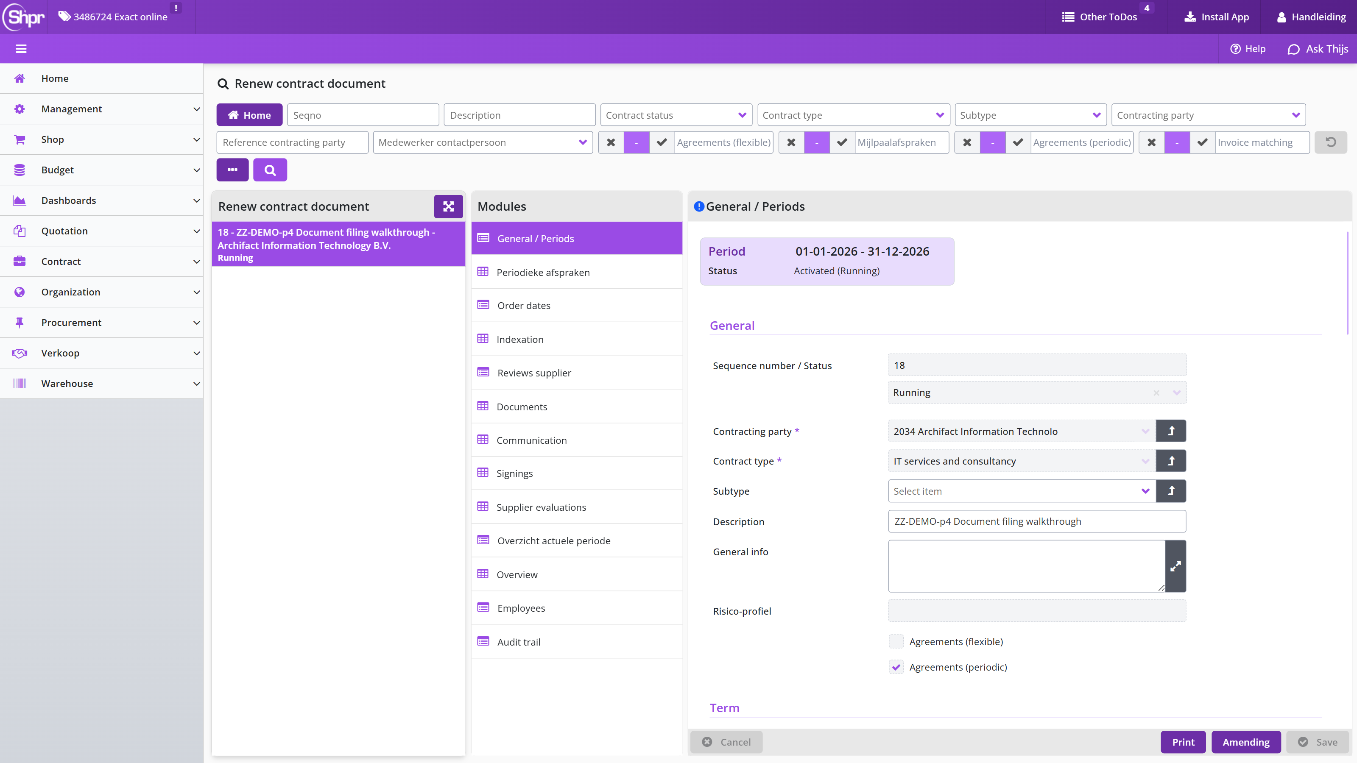1357x763 pixels.
Task: Click the Print button
Action: 1183,742
